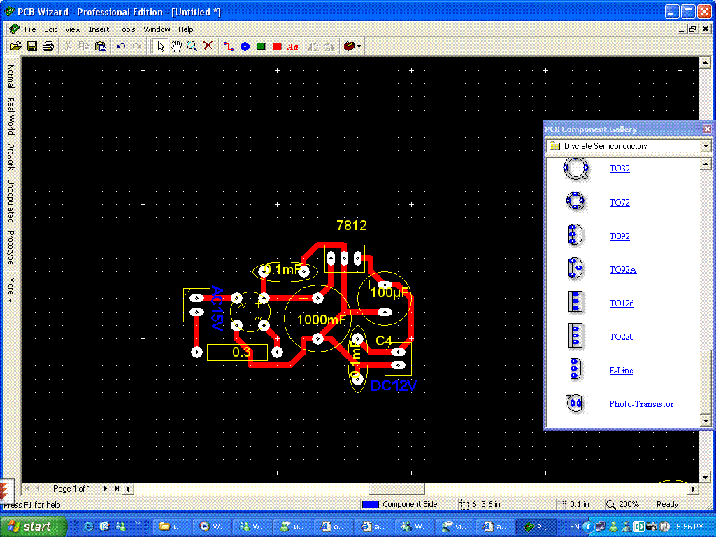The height and width of the screenshot is (537, 716).
Task: Click the gallery list scroll down arrow
Action: [x=706, y=420]
